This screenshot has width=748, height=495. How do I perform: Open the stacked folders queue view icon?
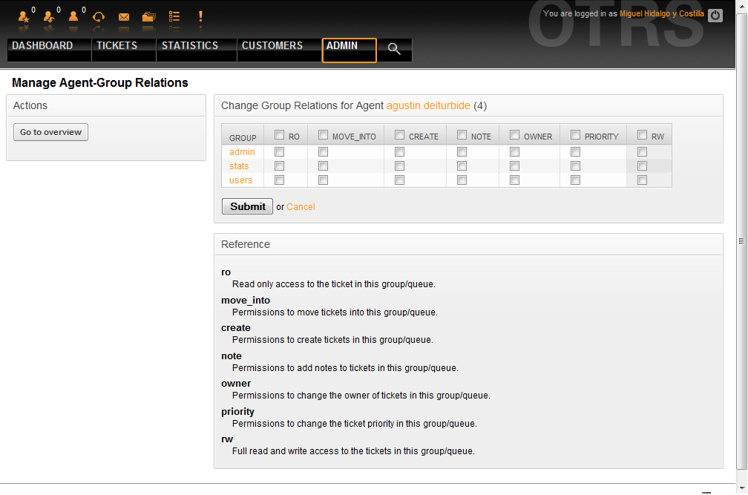pyautogui.click(x=149, y=16)
